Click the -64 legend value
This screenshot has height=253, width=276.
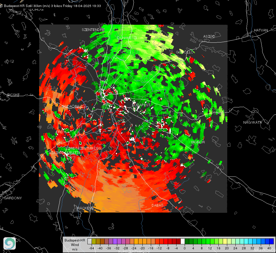pyautogui.click(x=92, y=248)
